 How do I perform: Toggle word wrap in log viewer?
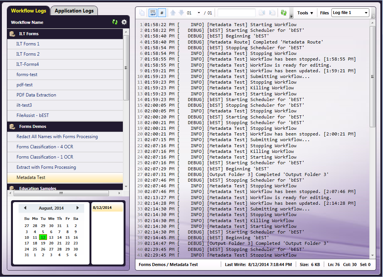[153, 13]
